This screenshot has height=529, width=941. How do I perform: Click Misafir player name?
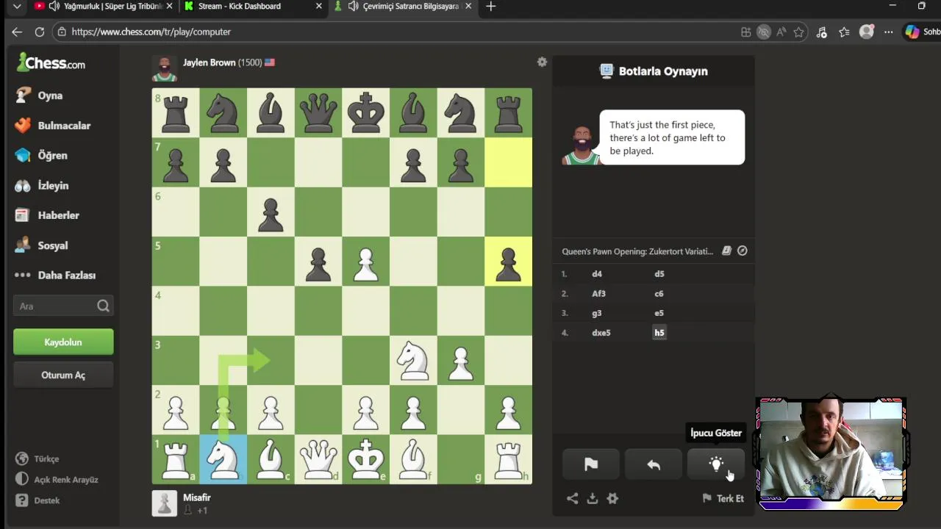coord(196,497)
